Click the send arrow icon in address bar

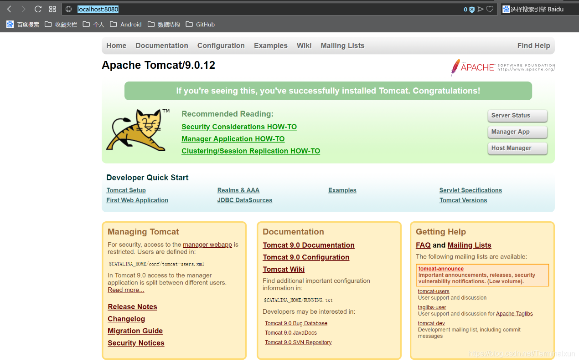click(x=481, y=9)
